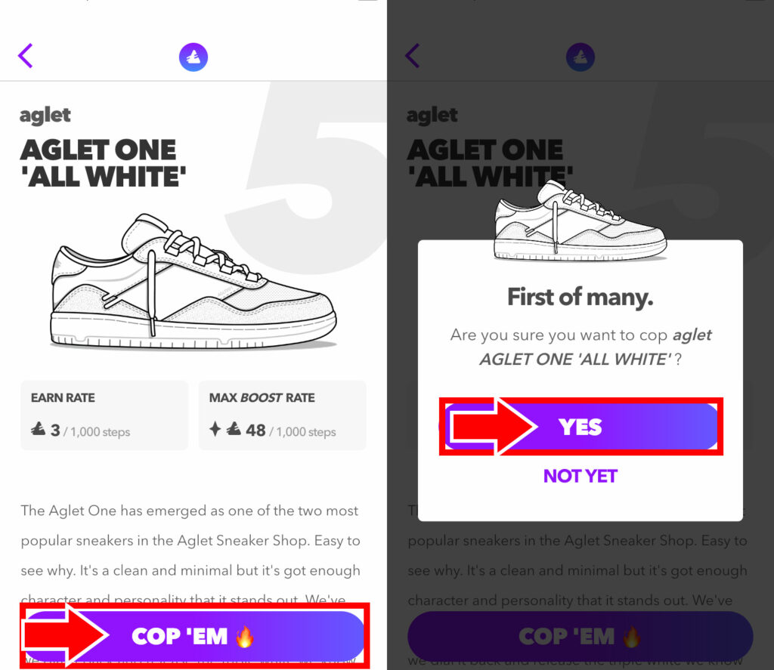Screen dimensions: 774x670
Task: Tap the dimmed Aglet coin icon on right screen
Action: (x=580, y=57)
